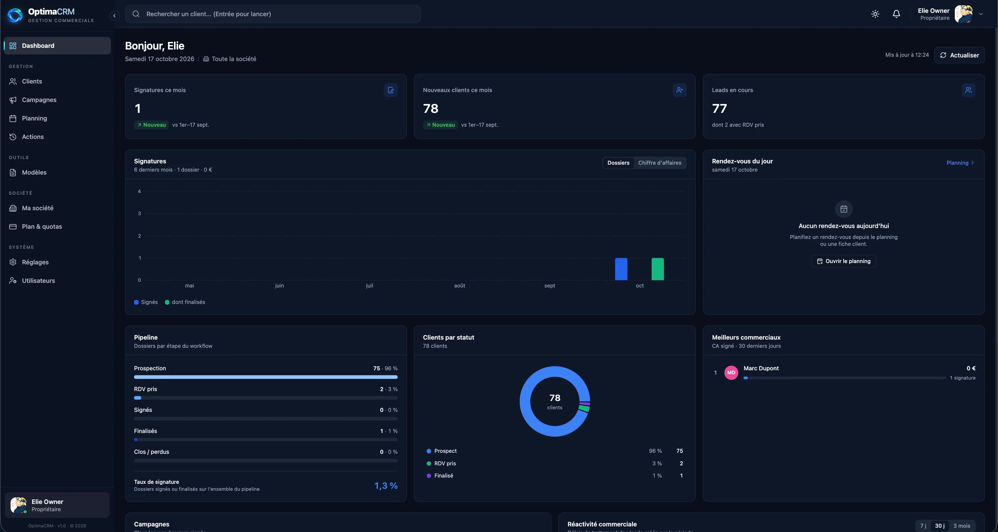Click the signature pen icon on Signatures card
This screenshot has width=998, height=532.
[x=390, y=90]
